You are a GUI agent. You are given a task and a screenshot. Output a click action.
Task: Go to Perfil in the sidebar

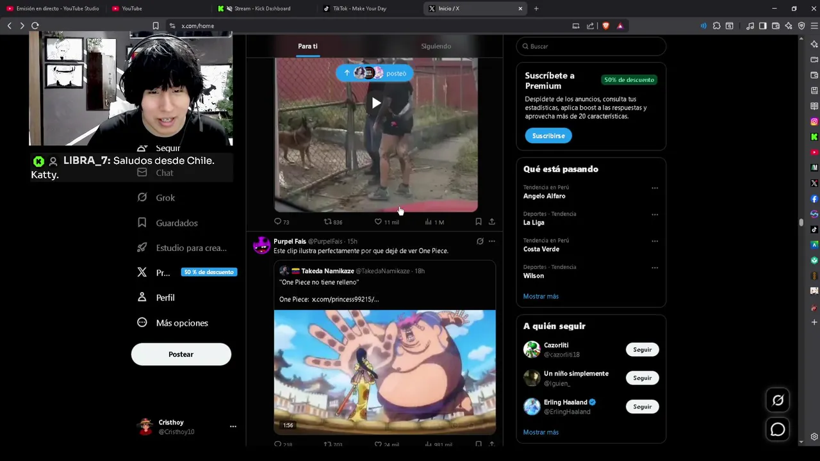pos(156,298)
